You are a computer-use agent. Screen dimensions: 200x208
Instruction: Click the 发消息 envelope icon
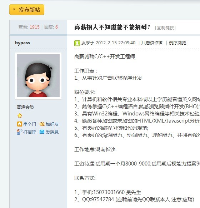pos(42,132)
